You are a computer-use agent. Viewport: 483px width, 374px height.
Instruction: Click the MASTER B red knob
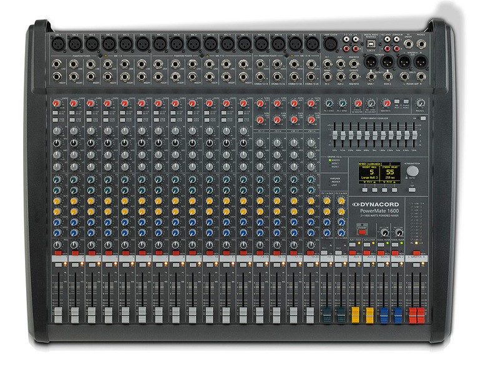[x=386, y=103]
